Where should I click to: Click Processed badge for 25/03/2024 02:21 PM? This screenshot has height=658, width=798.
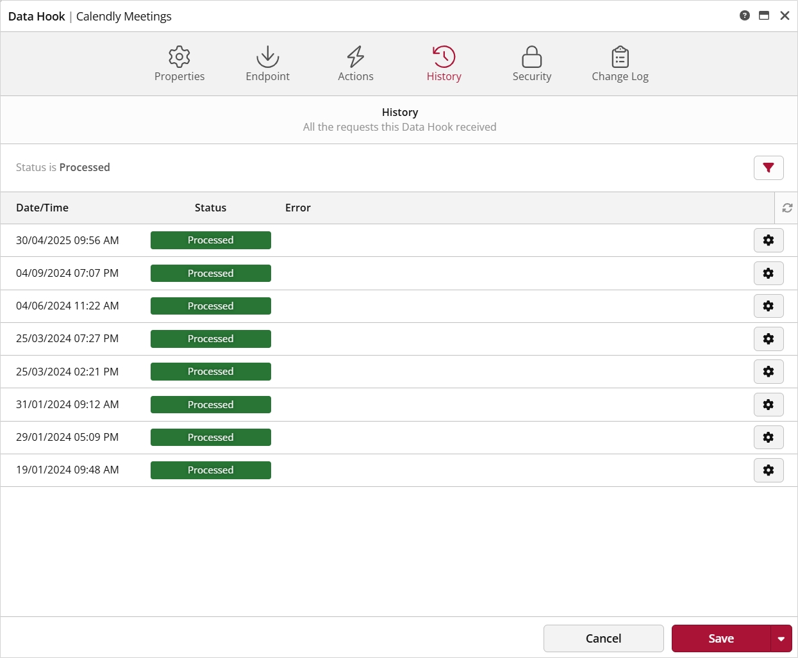tap(211, 372)
